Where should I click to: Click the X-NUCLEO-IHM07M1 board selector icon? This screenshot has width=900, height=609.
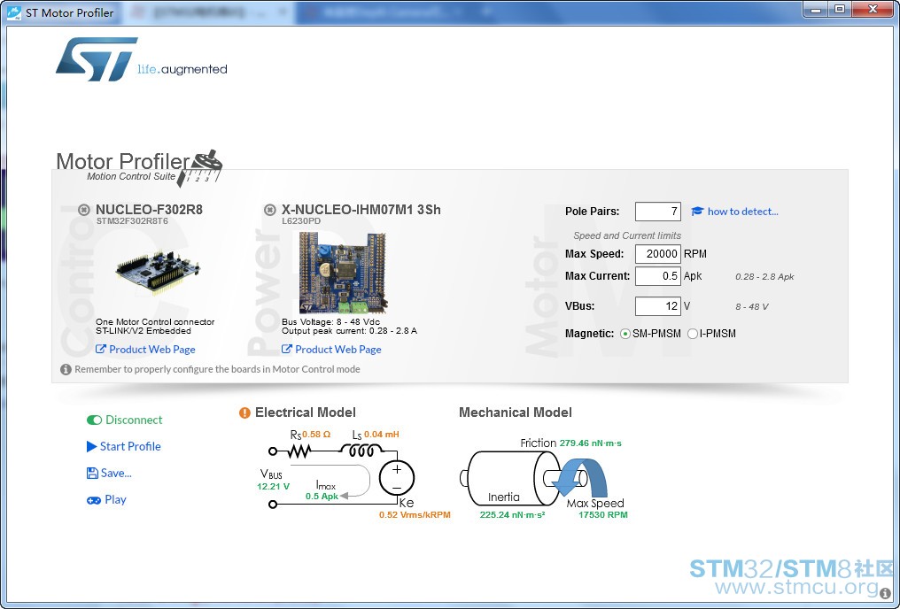click(x=270, y=210)
